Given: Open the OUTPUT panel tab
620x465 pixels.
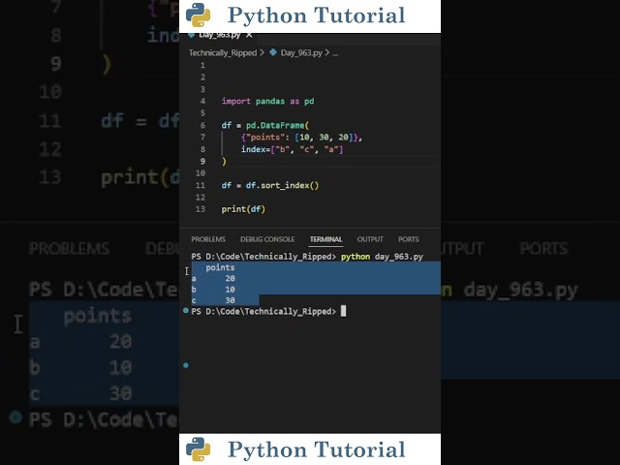Looking at the screenshot, I should pyautogui.click(x=370, y=239).
